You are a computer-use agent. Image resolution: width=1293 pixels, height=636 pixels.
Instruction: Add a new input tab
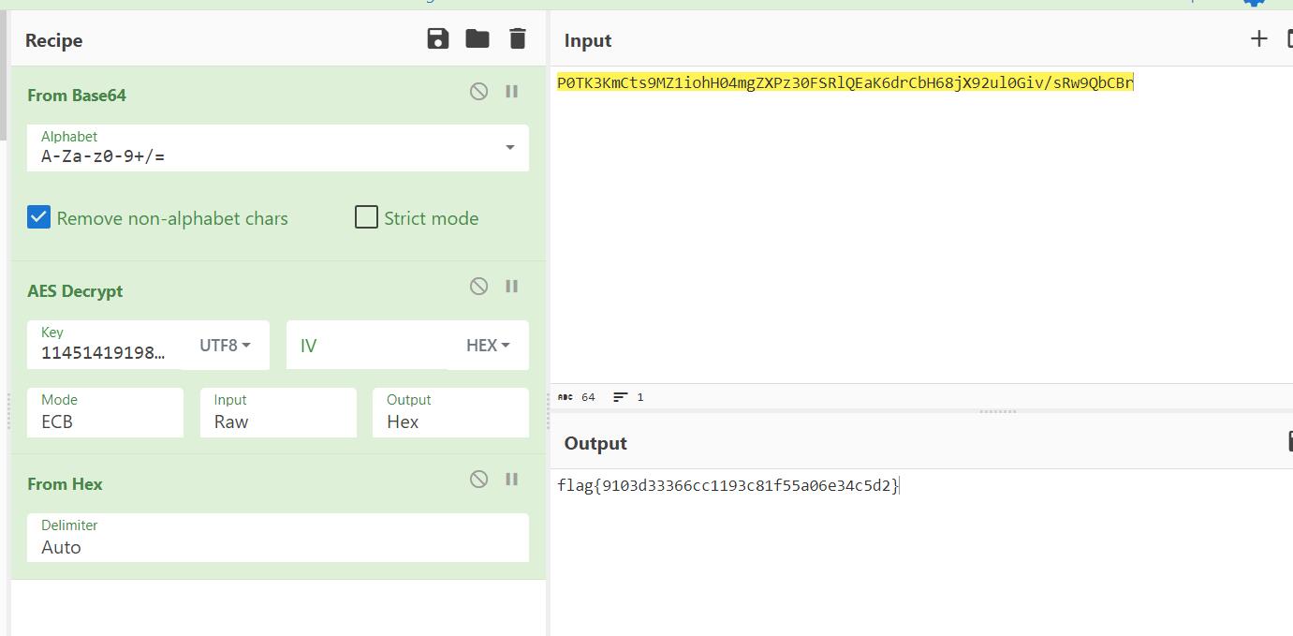[1258, 38]
